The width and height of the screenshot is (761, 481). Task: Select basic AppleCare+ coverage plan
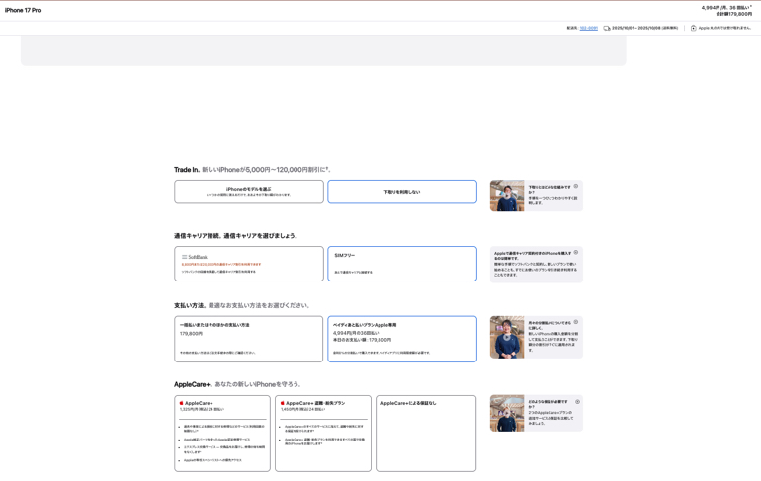tap(222, 433)
